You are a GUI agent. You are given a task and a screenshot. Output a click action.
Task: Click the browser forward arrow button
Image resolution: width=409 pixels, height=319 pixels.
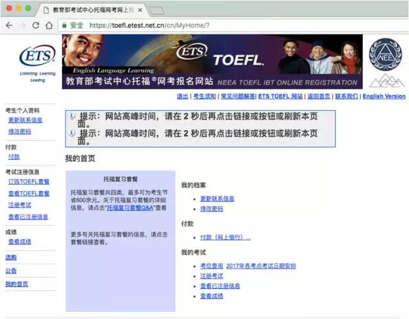point(22,26)
